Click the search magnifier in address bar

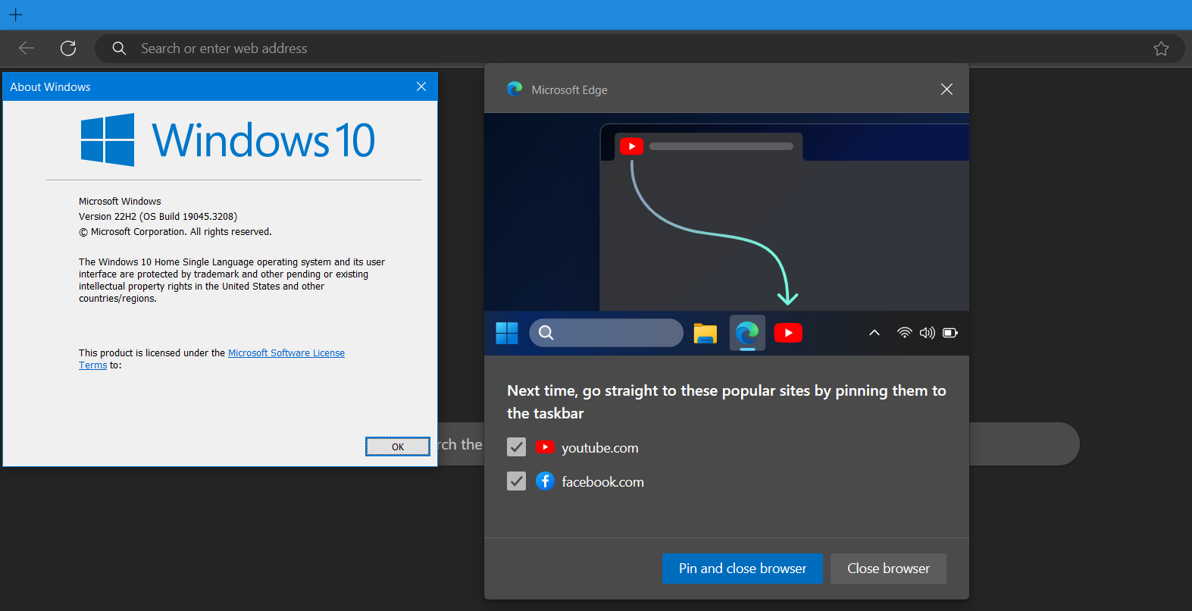click(x=119, y=49)
